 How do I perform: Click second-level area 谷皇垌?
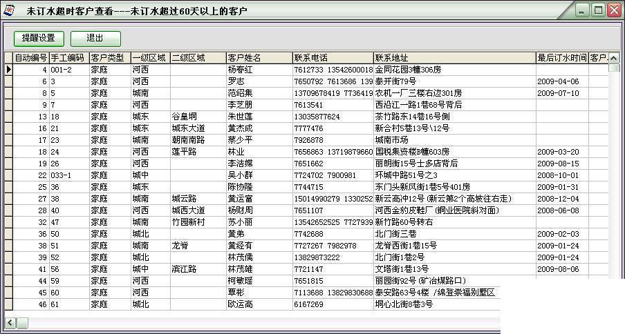coord(184,117)
